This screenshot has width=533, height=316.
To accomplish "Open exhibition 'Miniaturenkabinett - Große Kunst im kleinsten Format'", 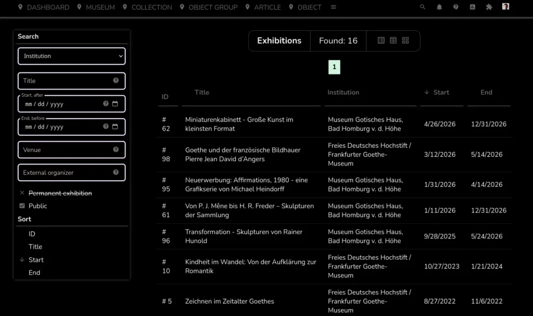I will [x=239, y=124].
